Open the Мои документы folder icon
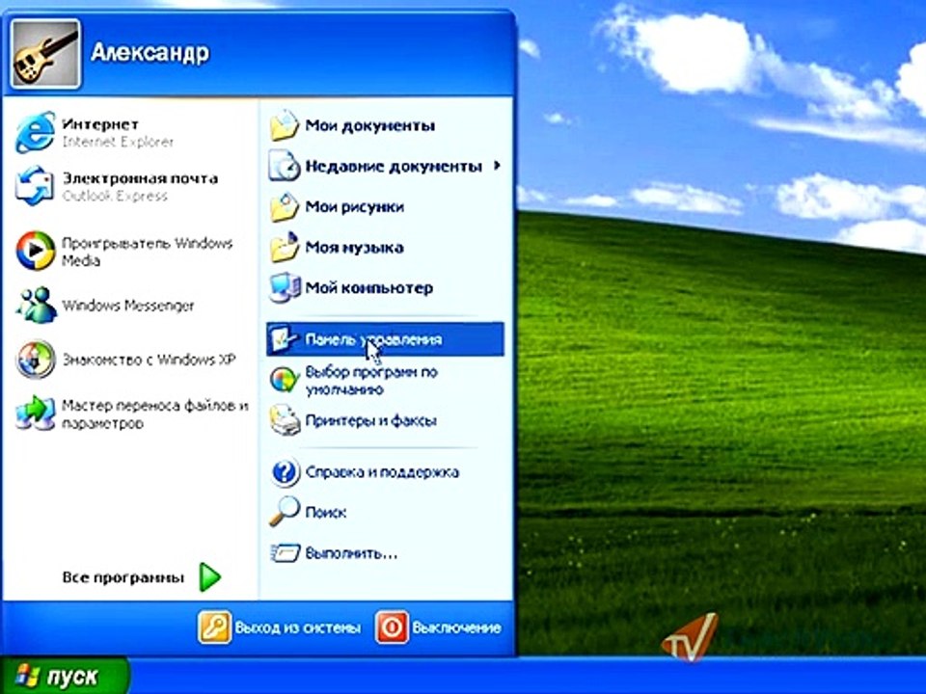The width and height of the screenshot is (926, 694). click(284, 125)
